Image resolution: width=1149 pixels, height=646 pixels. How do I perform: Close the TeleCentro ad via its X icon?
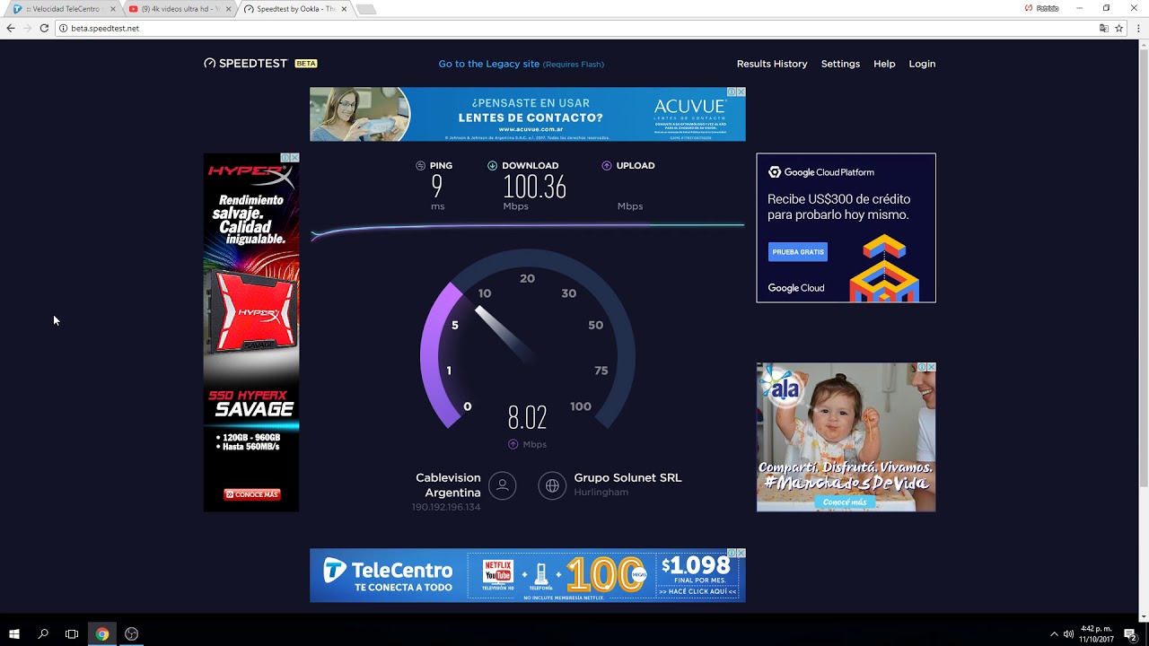point(741,553)
